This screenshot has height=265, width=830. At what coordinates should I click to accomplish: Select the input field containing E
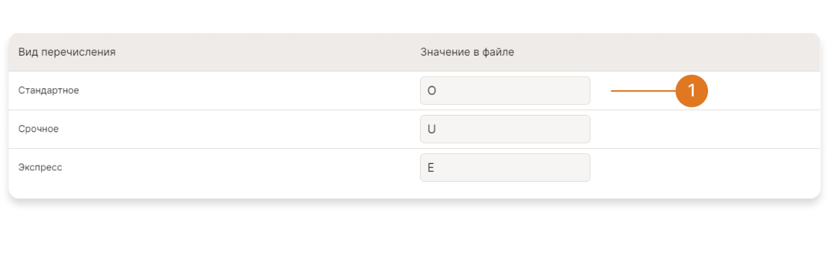point(505,168)
